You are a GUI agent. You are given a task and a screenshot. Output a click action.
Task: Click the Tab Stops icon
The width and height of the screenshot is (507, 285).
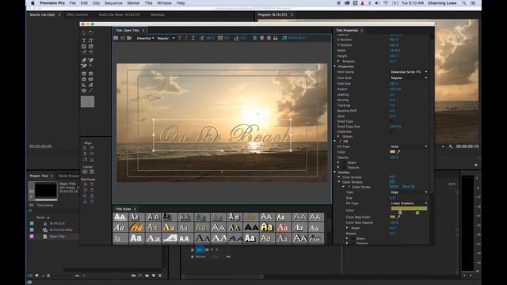pos(276,38)
